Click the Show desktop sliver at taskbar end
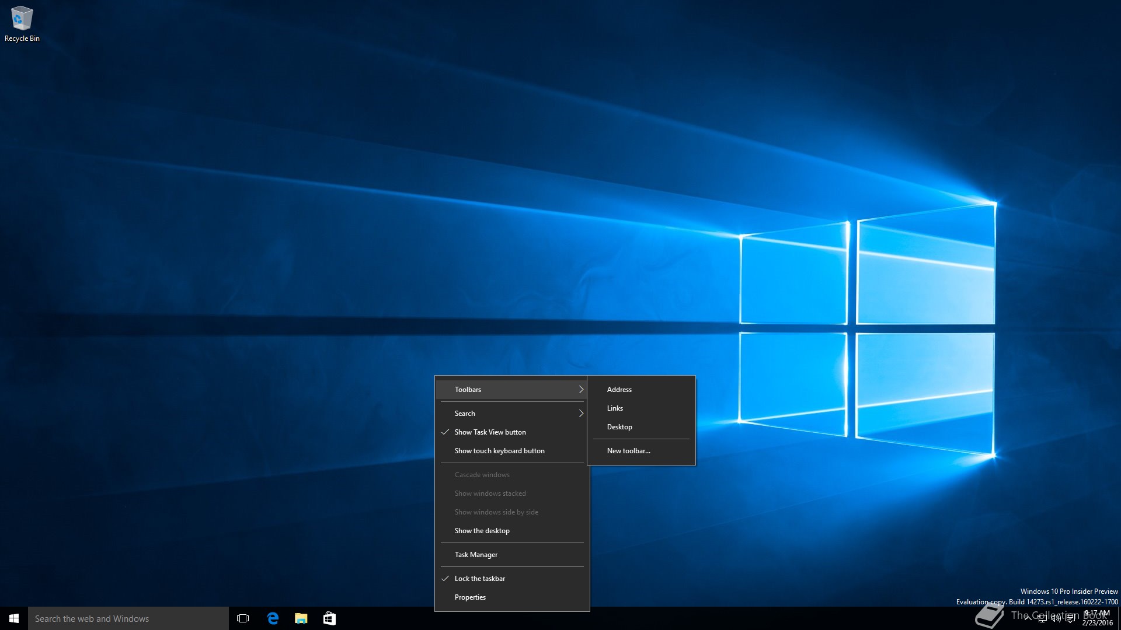1121x630 pixels. pos(1119,618)
